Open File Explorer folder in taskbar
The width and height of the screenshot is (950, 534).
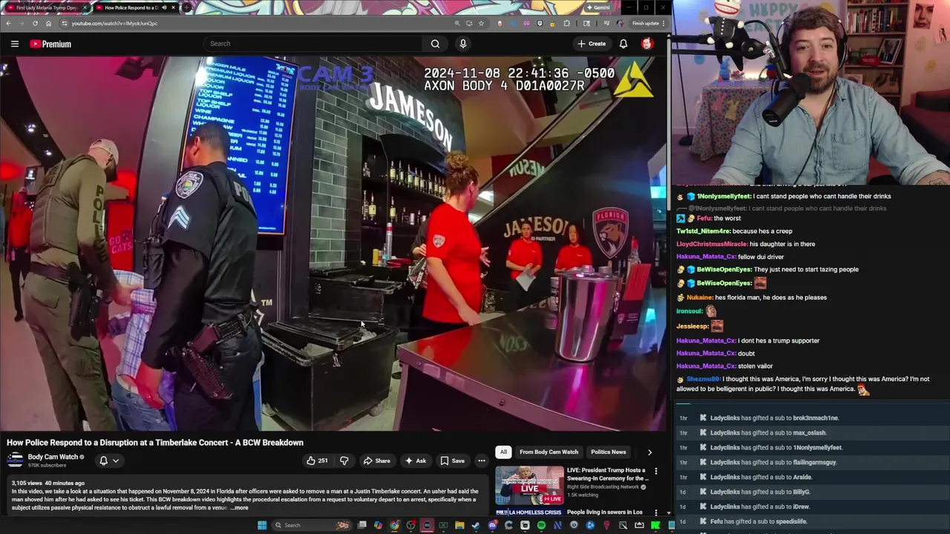tap(459, 525)
